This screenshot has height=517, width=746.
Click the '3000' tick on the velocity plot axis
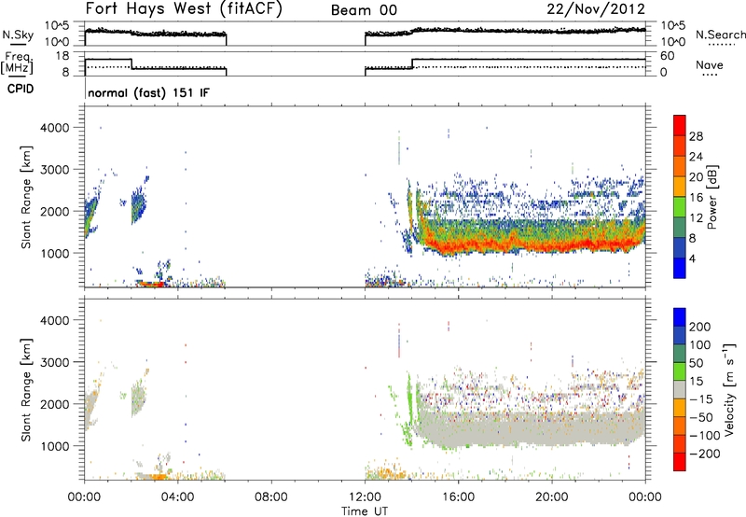[55, 362]
